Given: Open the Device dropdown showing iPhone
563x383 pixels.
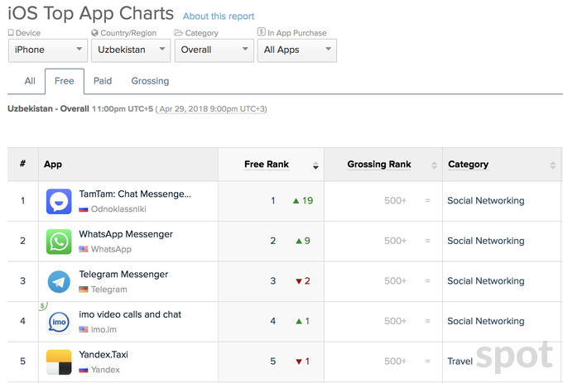Looking at the screenshot, I should tap(48, 50).
